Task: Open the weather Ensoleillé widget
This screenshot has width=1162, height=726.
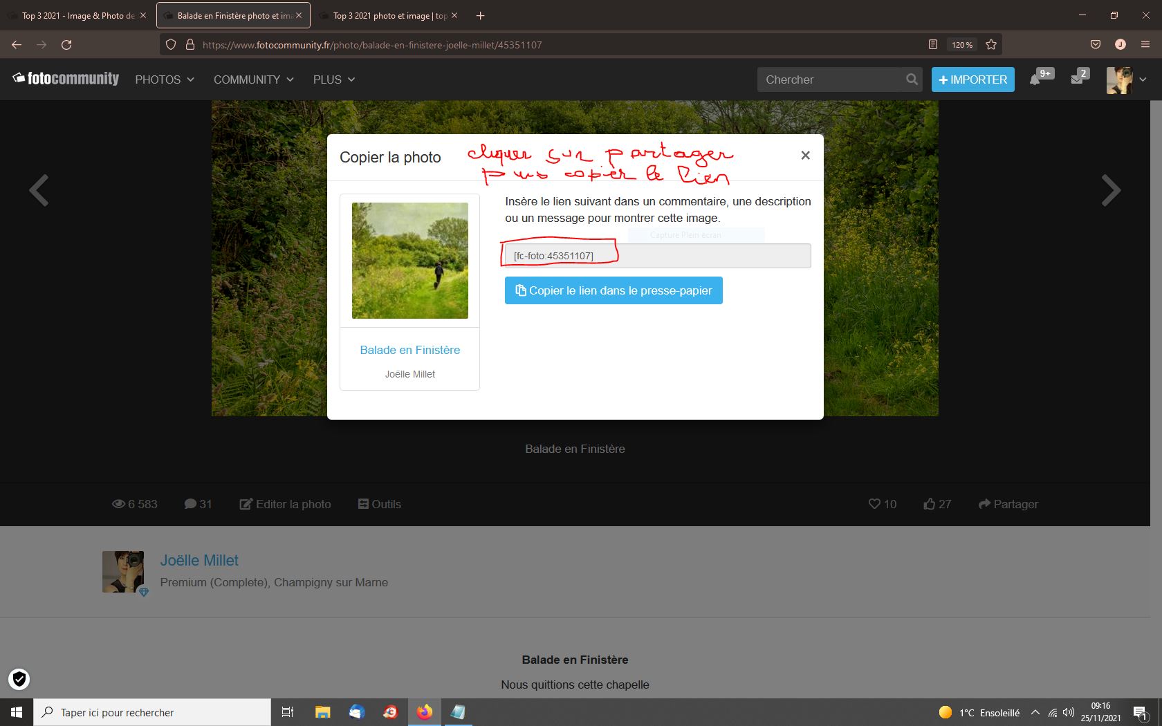Action: (x=979, y=712)
